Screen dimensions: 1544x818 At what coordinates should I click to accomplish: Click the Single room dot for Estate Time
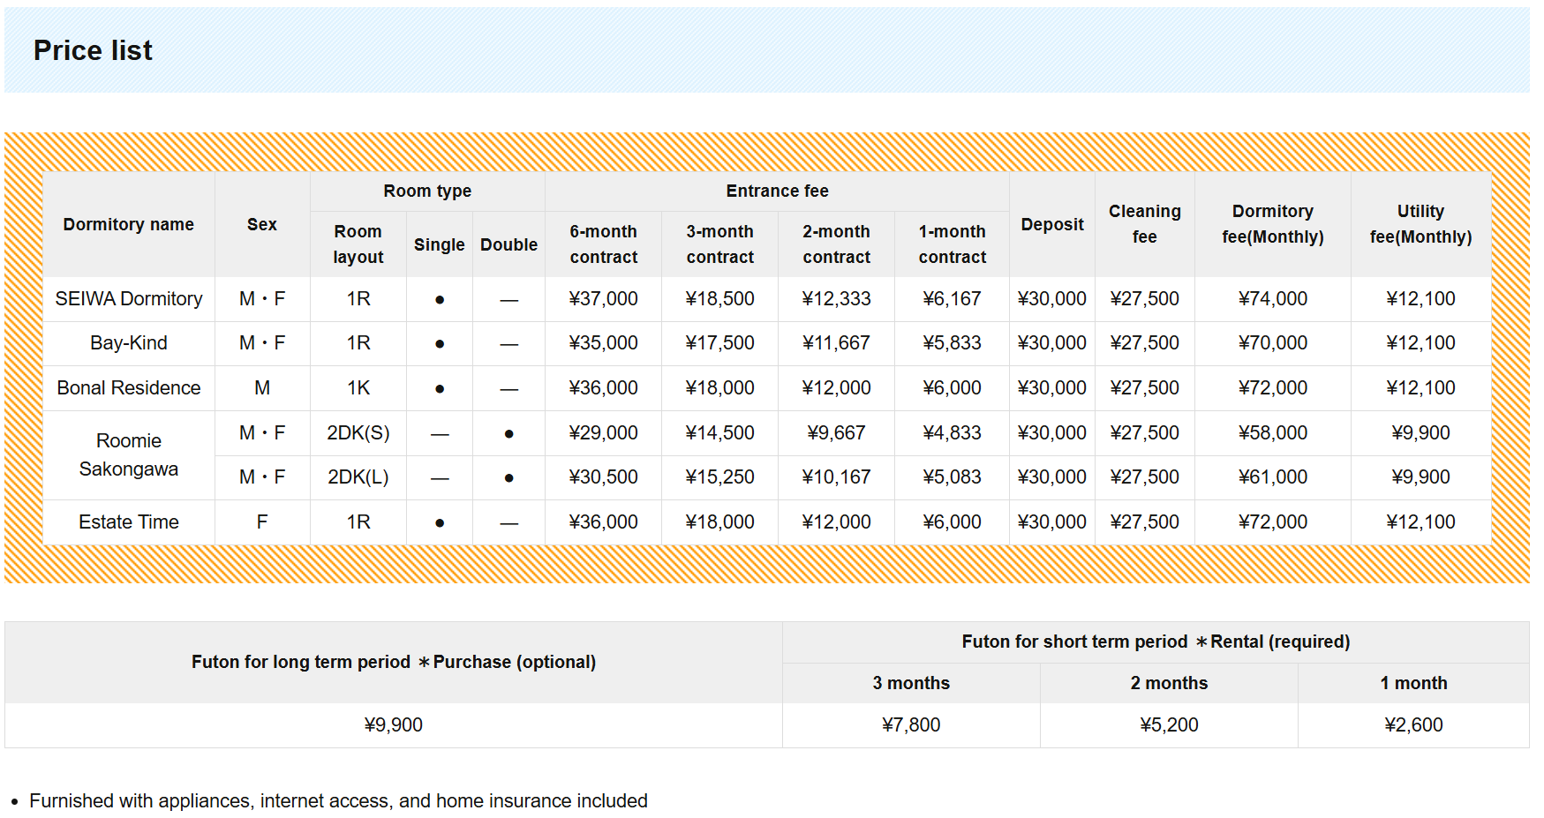[440, 523]
